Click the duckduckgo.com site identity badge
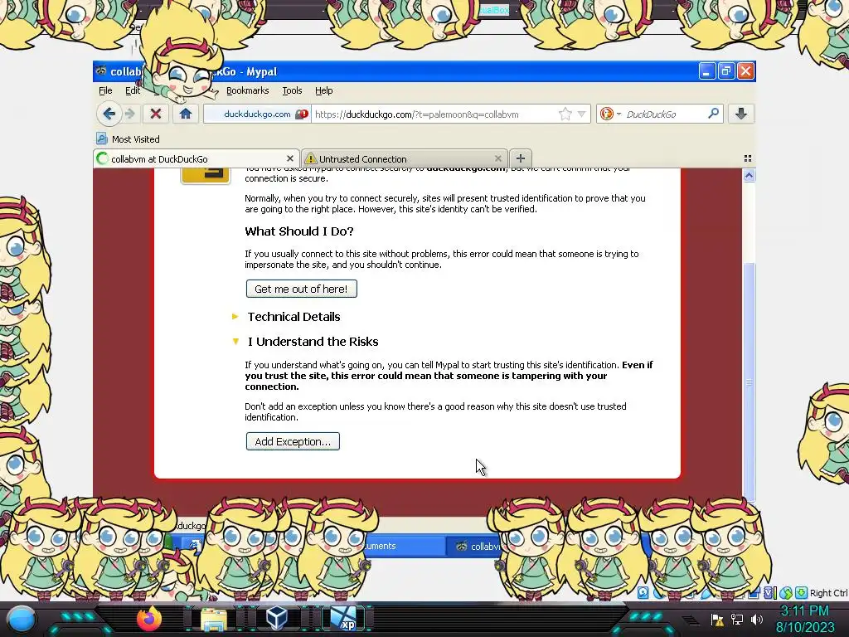The width and height of the screenshot is (849, 637). click(x=257, y=114)
